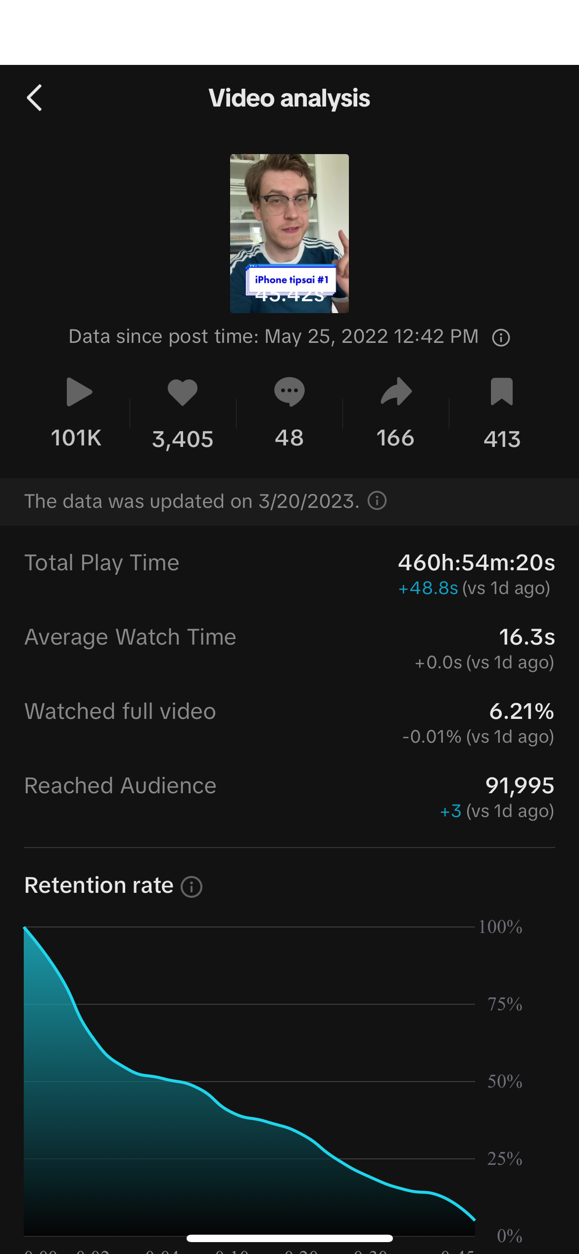Tap the comment bubble icon
This screenshot has height=1254, width=579.
pyautogui.click(x=289, y=392)
